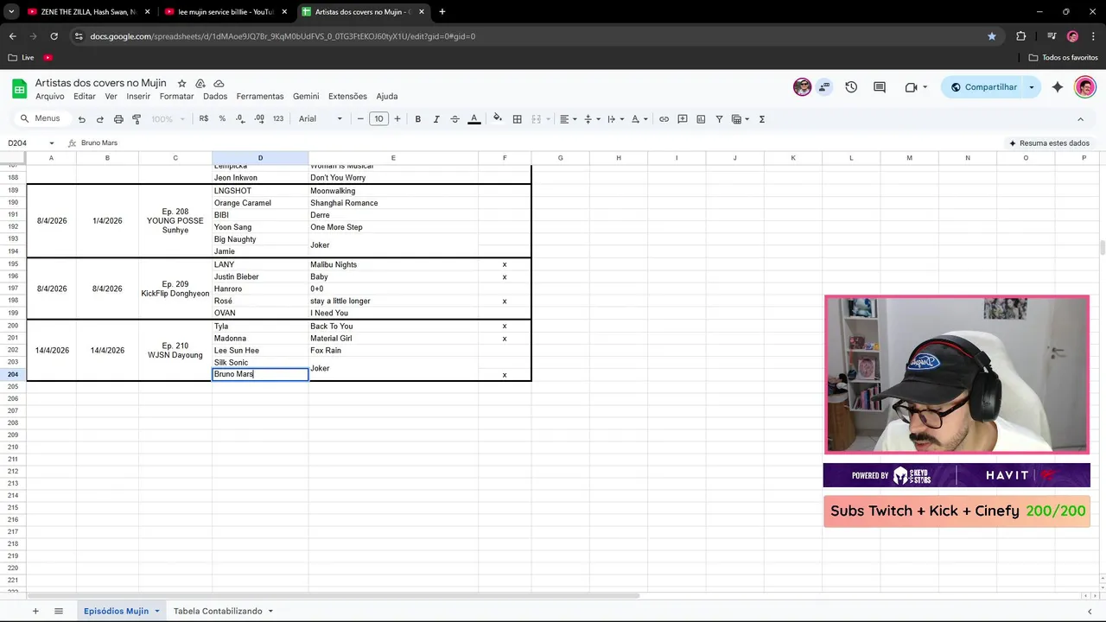Increase decimal places button
The image size is (1106, 622).
click(259, 119)
